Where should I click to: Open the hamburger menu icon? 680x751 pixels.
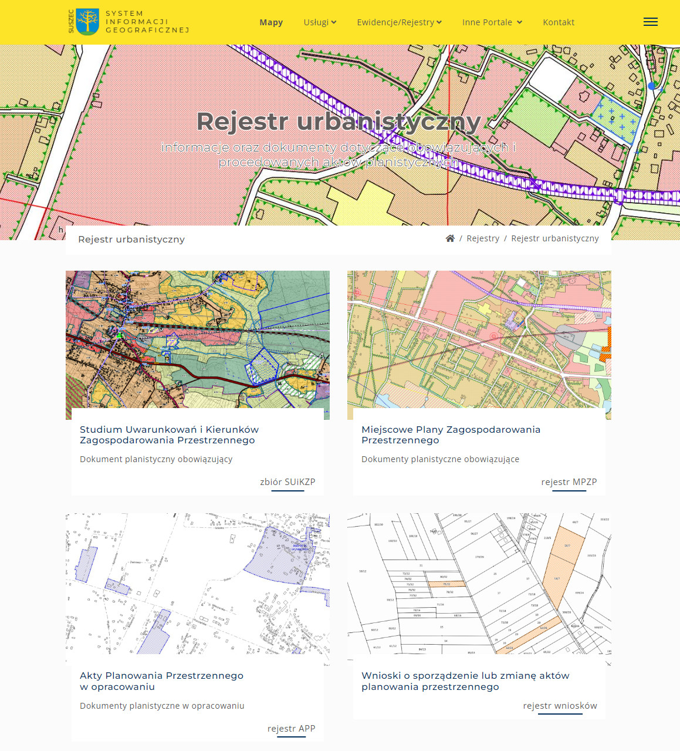pos(650,22)
